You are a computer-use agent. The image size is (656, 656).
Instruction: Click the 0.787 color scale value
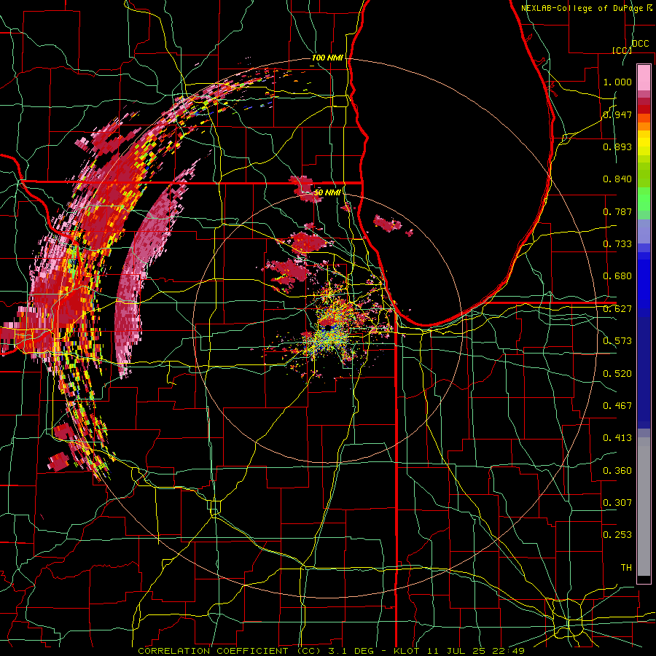[617, 211]
